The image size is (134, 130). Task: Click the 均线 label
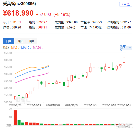(x=6, y=48)
